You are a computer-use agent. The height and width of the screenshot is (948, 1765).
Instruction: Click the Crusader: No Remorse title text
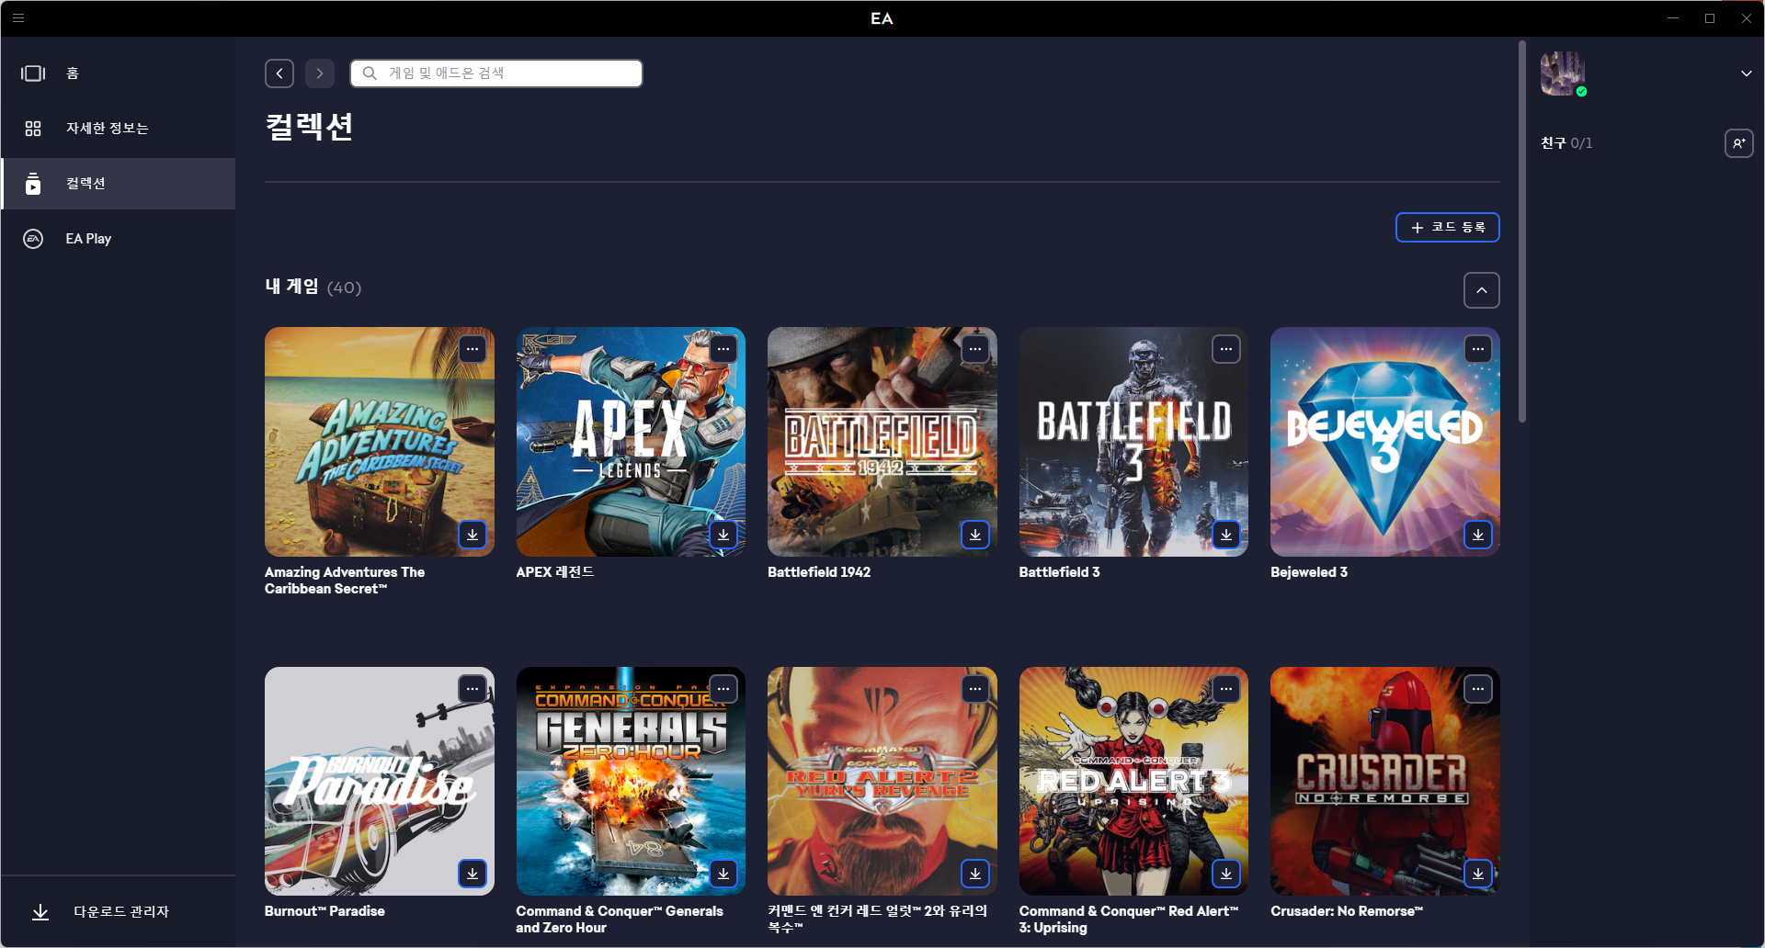click(x=1347, y=911)
